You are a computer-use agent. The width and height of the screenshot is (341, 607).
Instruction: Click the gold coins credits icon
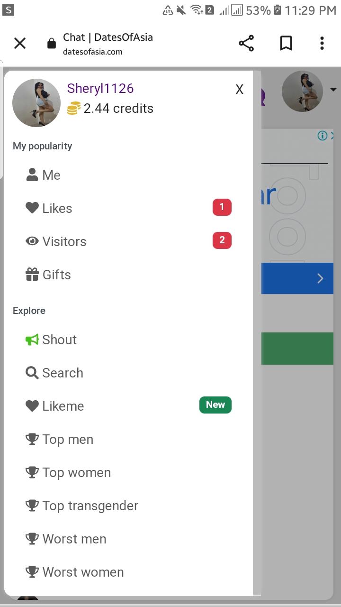(x=74, y=109)
